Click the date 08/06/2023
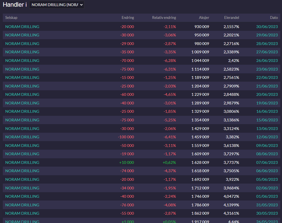282x223 pixels. point(267,154)
